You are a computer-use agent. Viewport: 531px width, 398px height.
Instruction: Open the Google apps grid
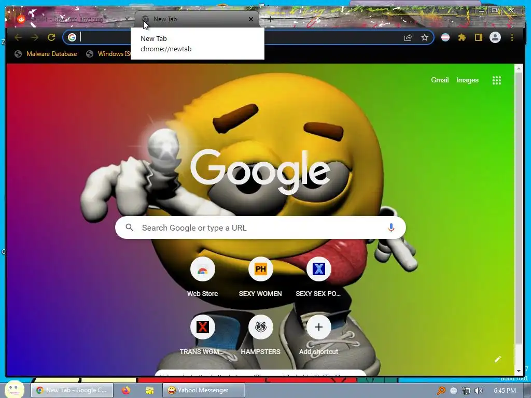click(x=496, y=80)
